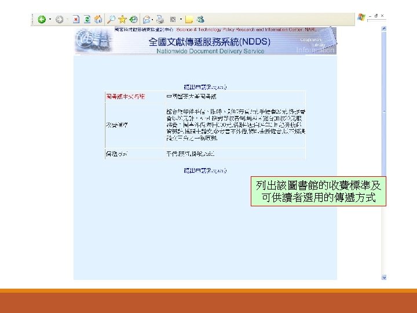Open the Back button history dropdown
417x313 pixels.
tap(50, 19)
